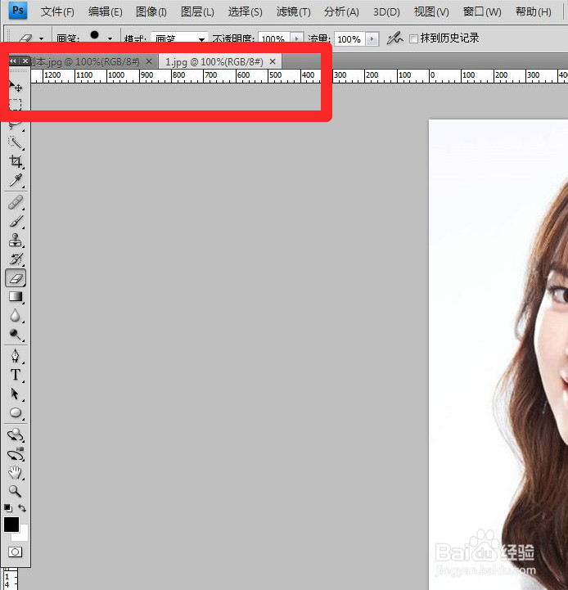This screenshot has width=568, height=590.
Task: Select the 3D Rotate tool
Action: [16, 435]
